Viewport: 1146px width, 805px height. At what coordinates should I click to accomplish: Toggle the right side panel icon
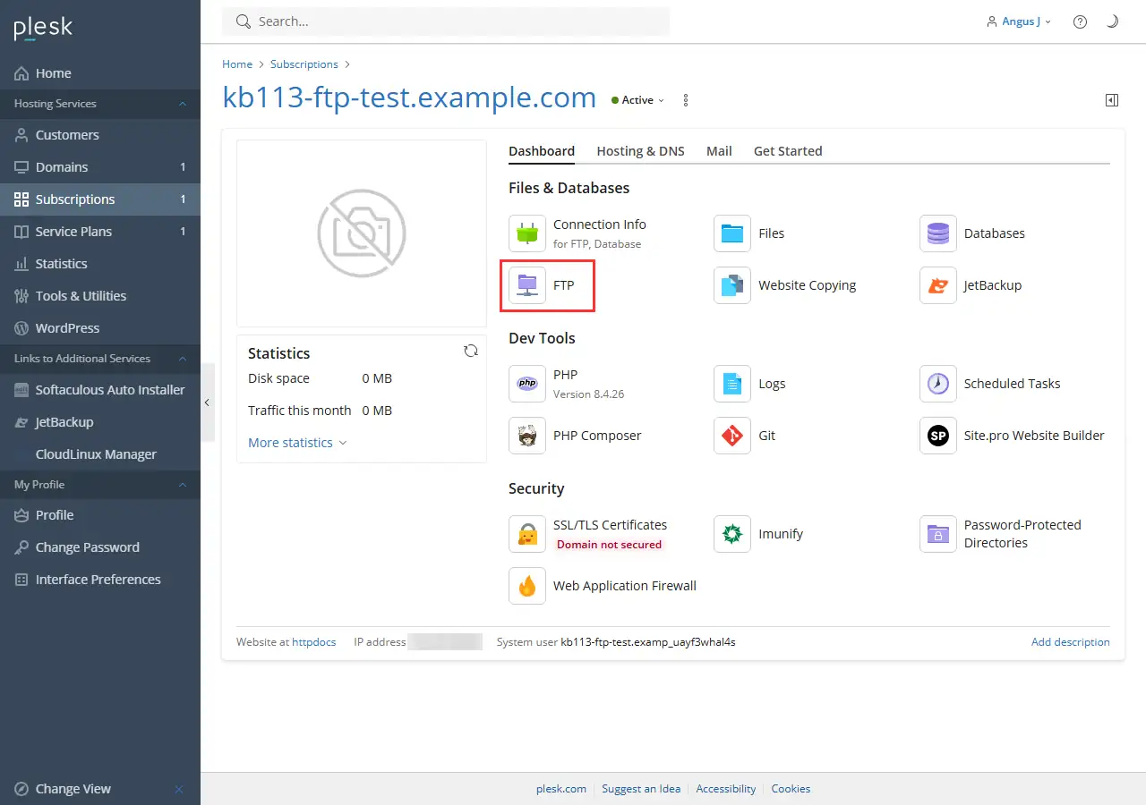pos(1112,100)
